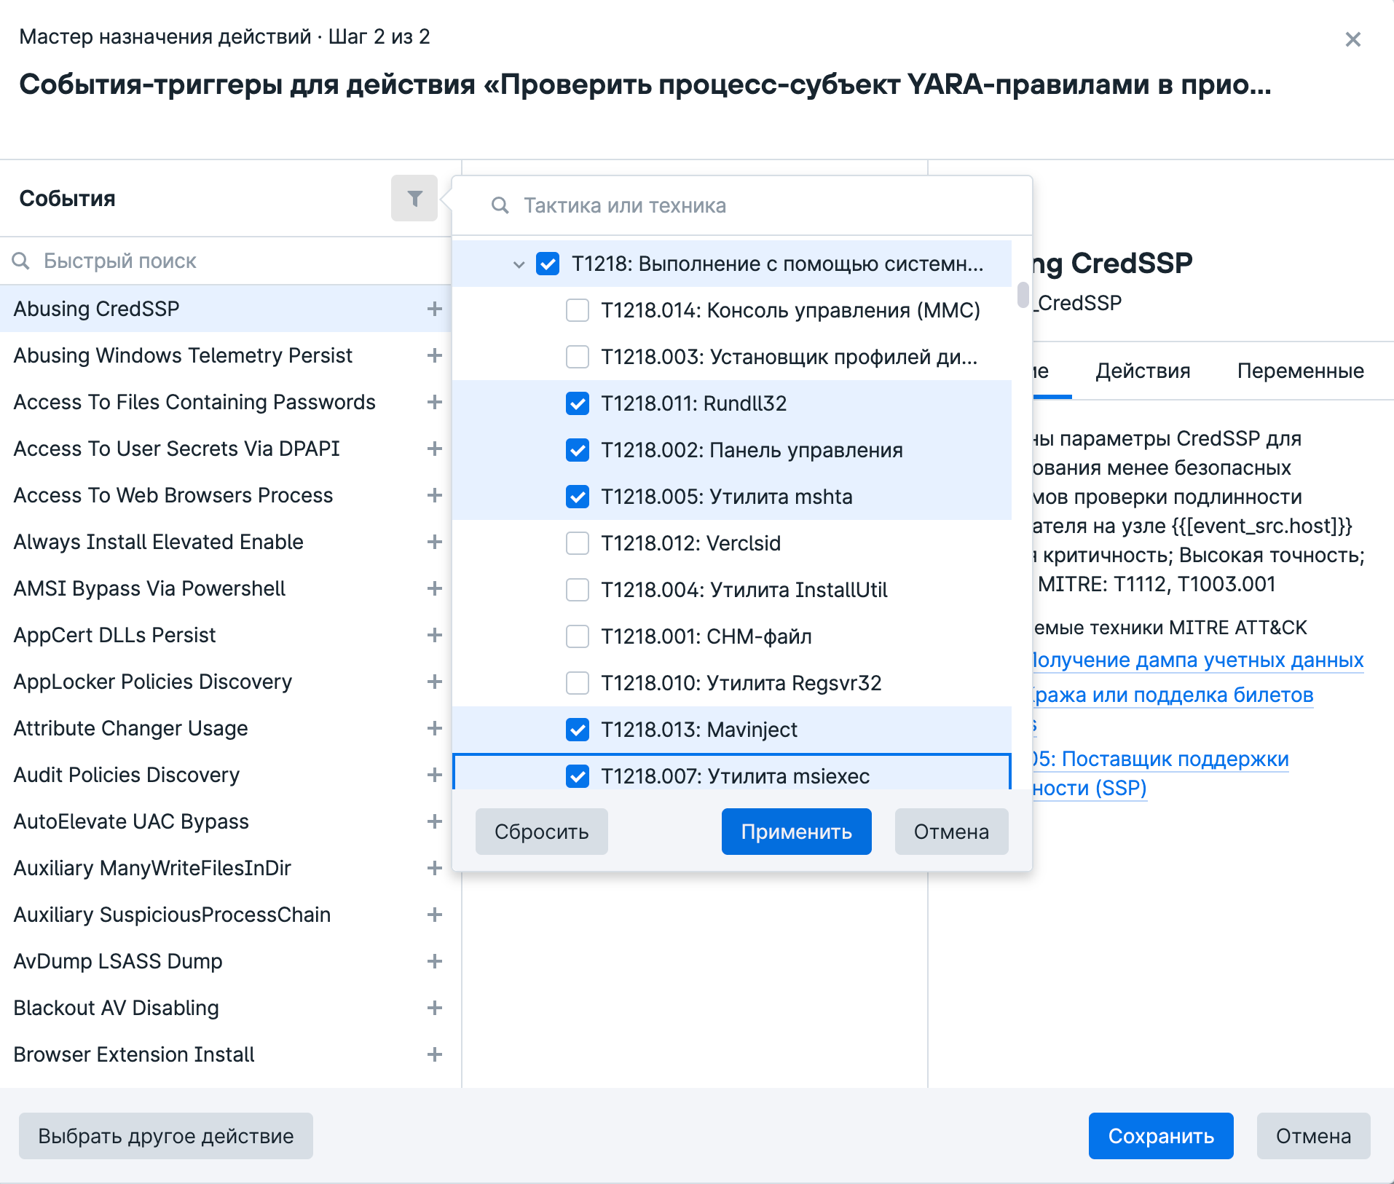
Task: Collapse the T1218 technique tree node
Action: 519,264
